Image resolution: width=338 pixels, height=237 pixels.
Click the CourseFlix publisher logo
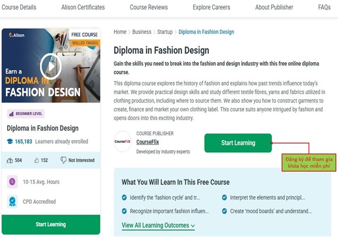click(x=123, y=142)
